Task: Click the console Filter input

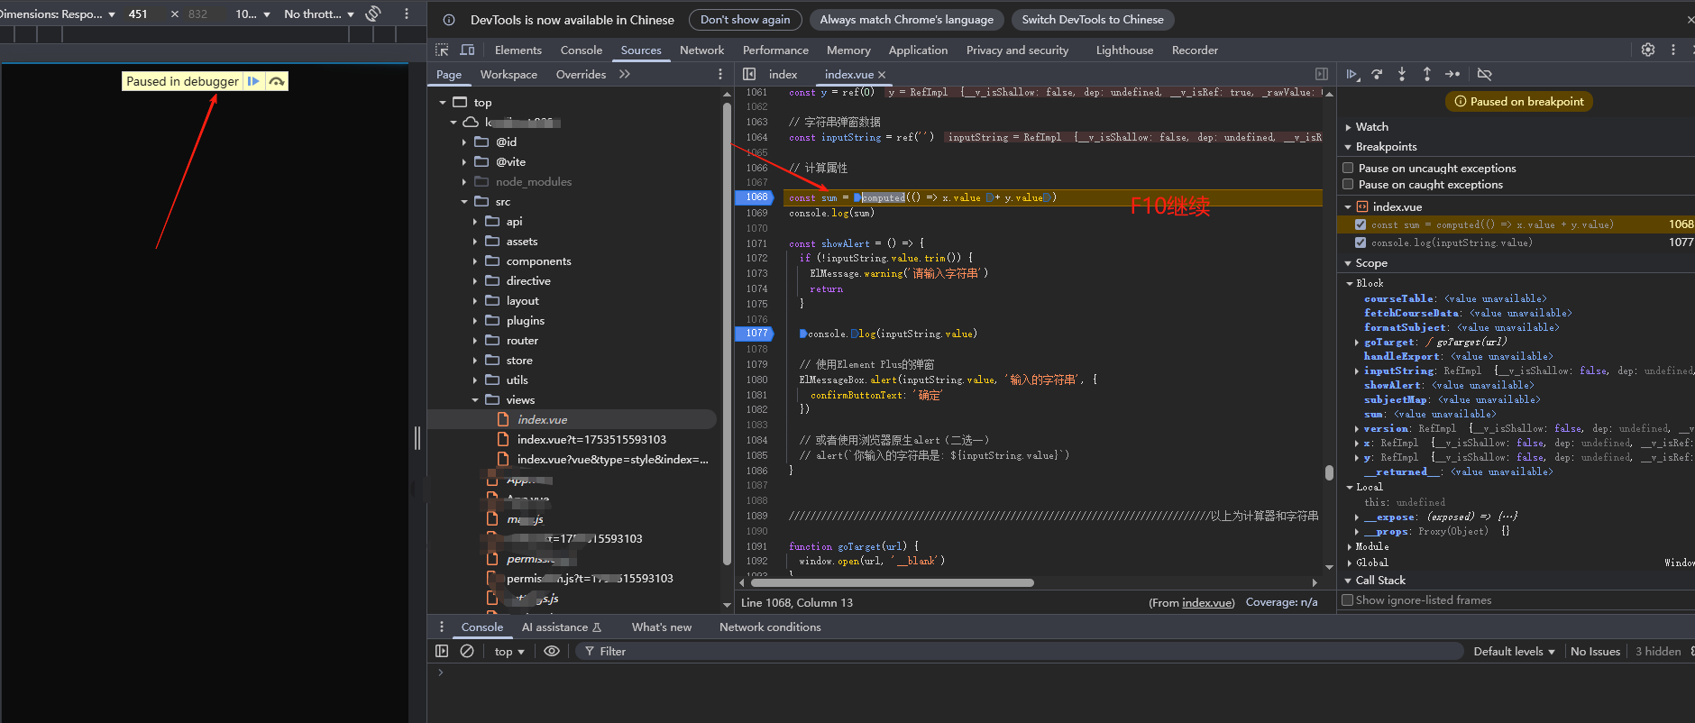Action: (x=1019, y=651)
